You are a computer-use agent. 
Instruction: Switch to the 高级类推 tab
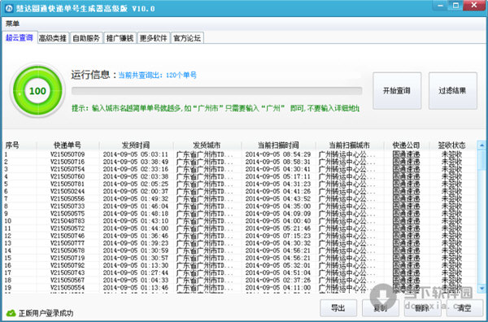(53, 38)
